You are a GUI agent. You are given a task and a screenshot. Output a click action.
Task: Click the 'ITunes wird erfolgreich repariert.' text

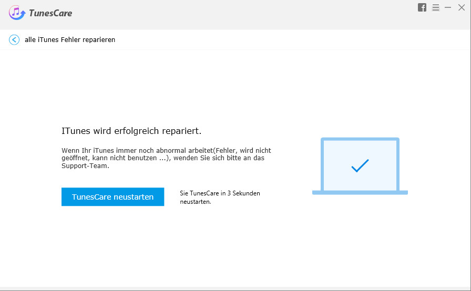(131, 131)
